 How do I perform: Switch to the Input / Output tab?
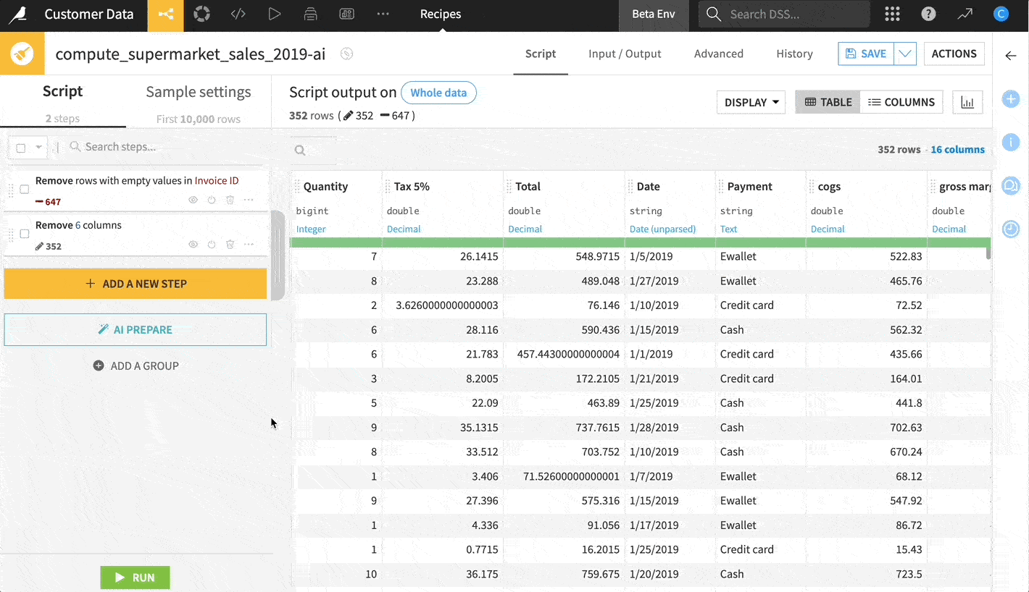pos(625,54)
